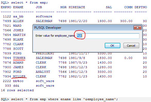Viewport: 151px width, 102px height.
Task: Click the ENAME cell JONES
Action: (x=18, y=30)
